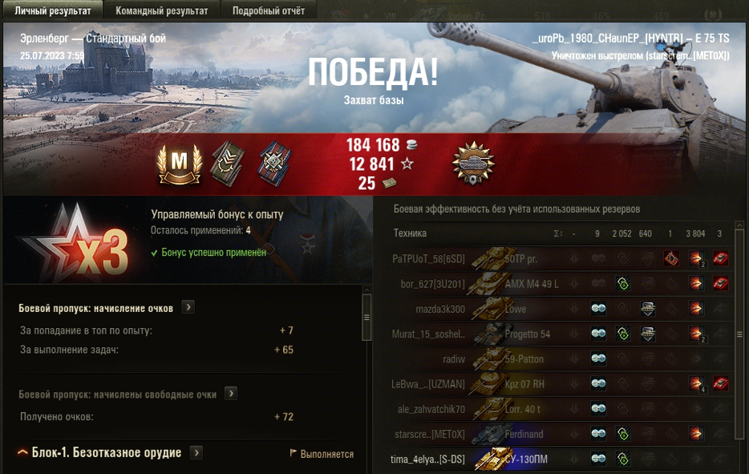Viewport: 749px width, 474px height.
Task: Click the golden tank medal on red banner
Action: point(473,164)
